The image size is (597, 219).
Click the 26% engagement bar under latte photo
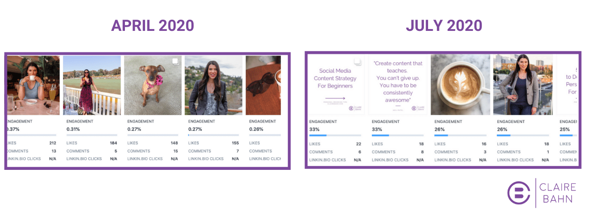[x=460, y=135]
